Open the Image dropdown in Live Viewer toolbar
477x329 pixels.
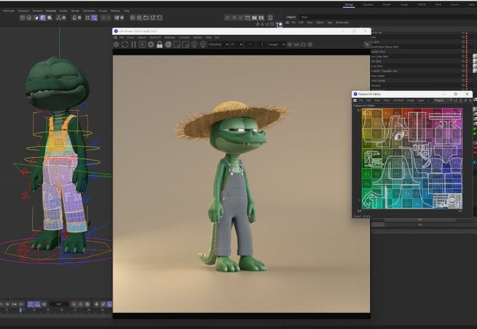coord(276,44)
